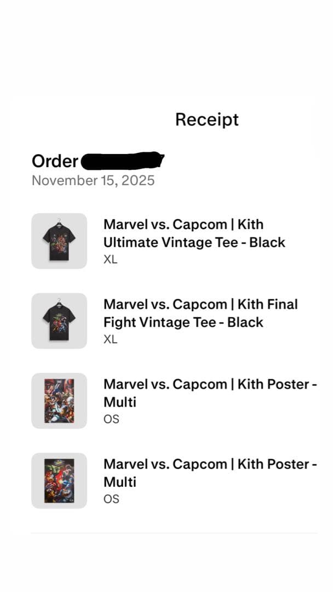Click the OS size label under the first poster

(x=111, y=419)
